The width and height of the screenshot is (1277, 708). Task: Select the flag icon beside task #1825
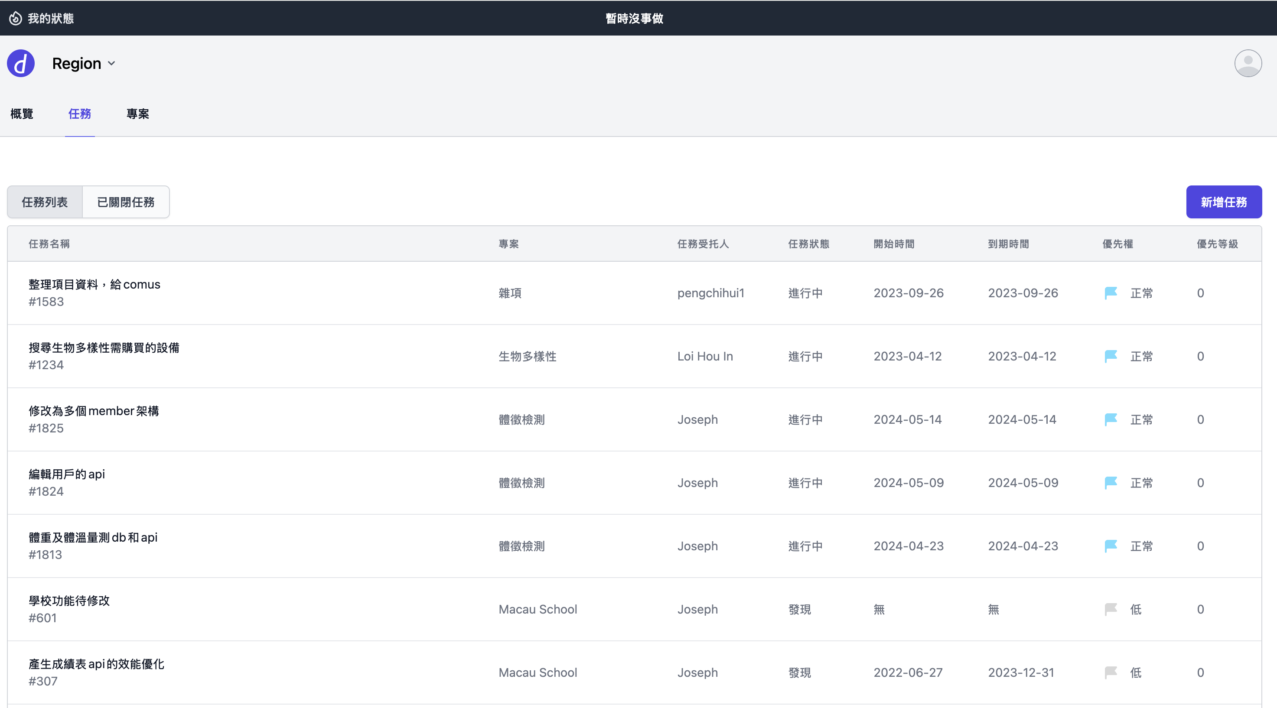point(1111,419)
